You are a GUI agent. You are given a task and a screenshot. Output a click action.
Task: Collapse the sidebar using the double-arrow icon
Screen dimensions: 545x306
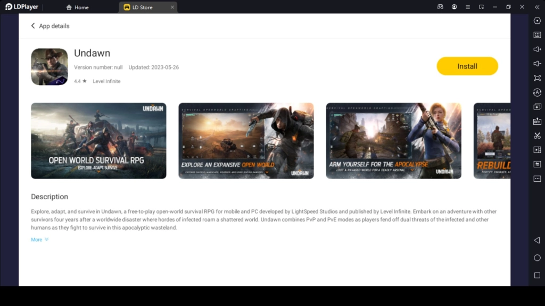(x=537, y=7)
